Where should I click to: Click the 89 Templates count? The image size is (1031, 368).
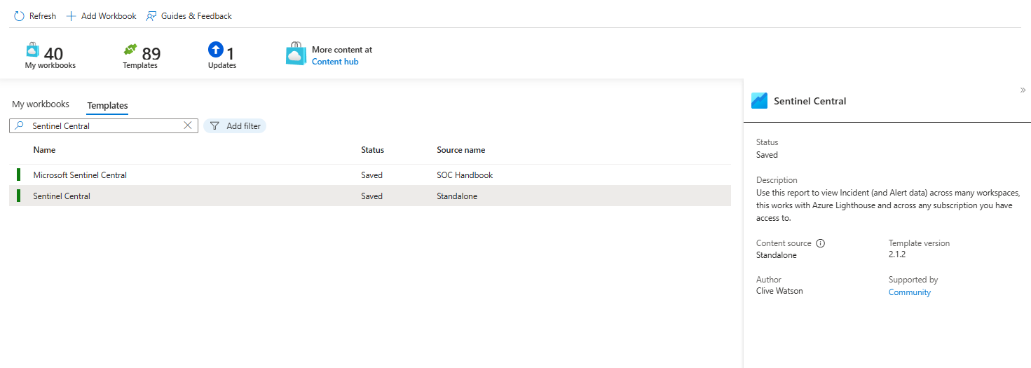click(151, 54)
